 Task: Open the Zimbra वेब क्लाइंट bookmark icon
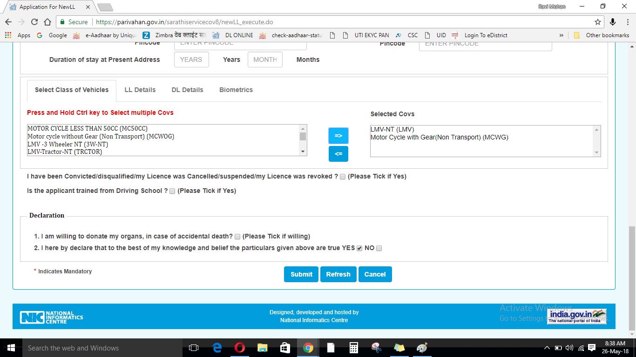(146, 35)
